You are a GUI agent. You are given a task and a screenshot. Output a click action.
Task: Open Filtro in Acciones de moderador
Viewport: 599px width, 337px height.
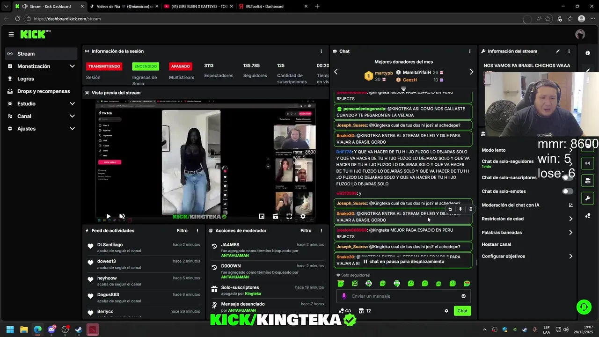coord(306,231)
